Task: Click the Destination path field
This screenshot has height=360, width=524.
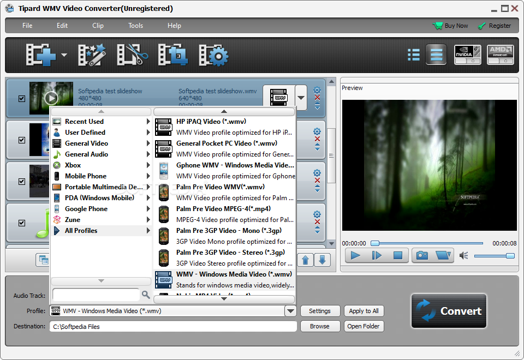Action: tap(173, 327)
